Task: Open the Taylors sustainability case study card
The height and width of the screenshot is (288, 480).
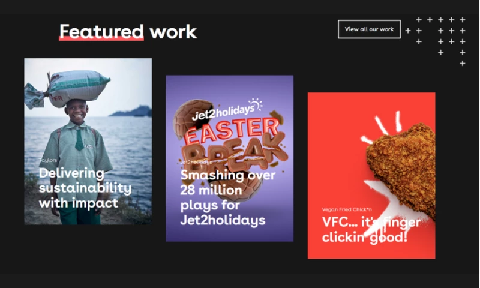Action: point(88,142)
